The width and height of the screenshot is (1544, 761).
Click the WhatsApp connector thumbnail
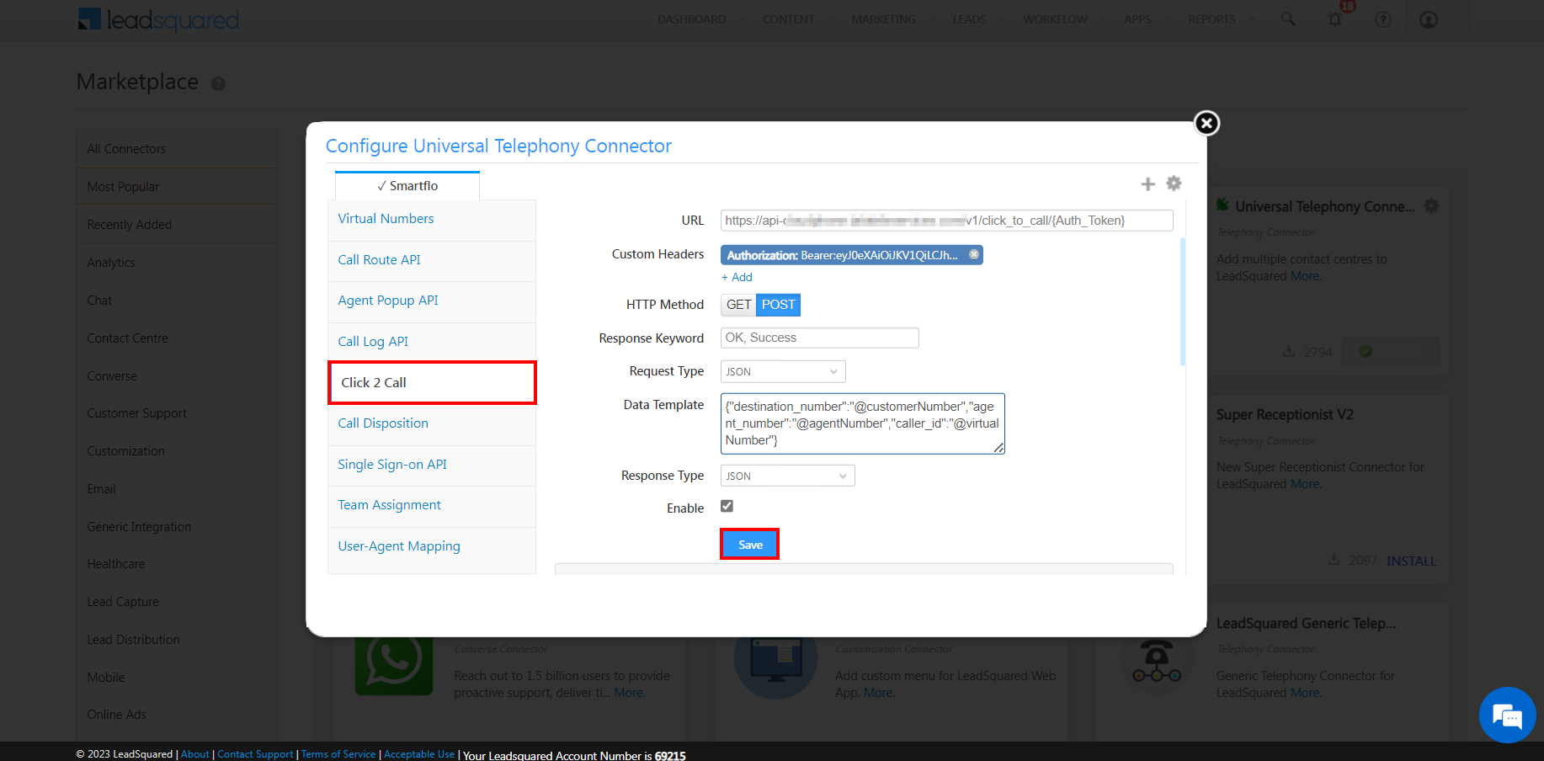click(393, 663)
